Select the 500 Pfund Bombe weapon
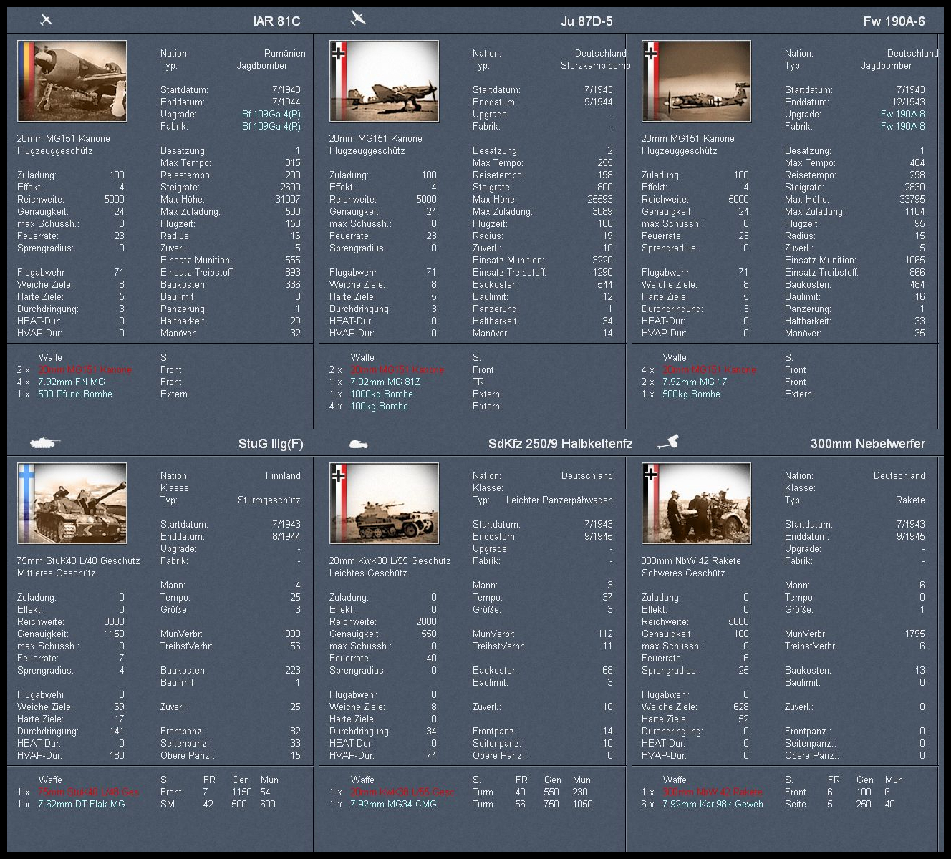This screenshot has height=859, width=951. [x=75, y=394]
